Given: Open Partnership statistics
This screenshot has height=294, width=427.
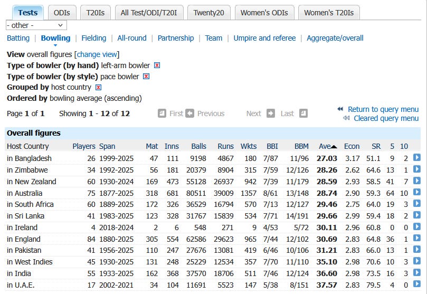Looking at the screenshot, I should (176, 38).
